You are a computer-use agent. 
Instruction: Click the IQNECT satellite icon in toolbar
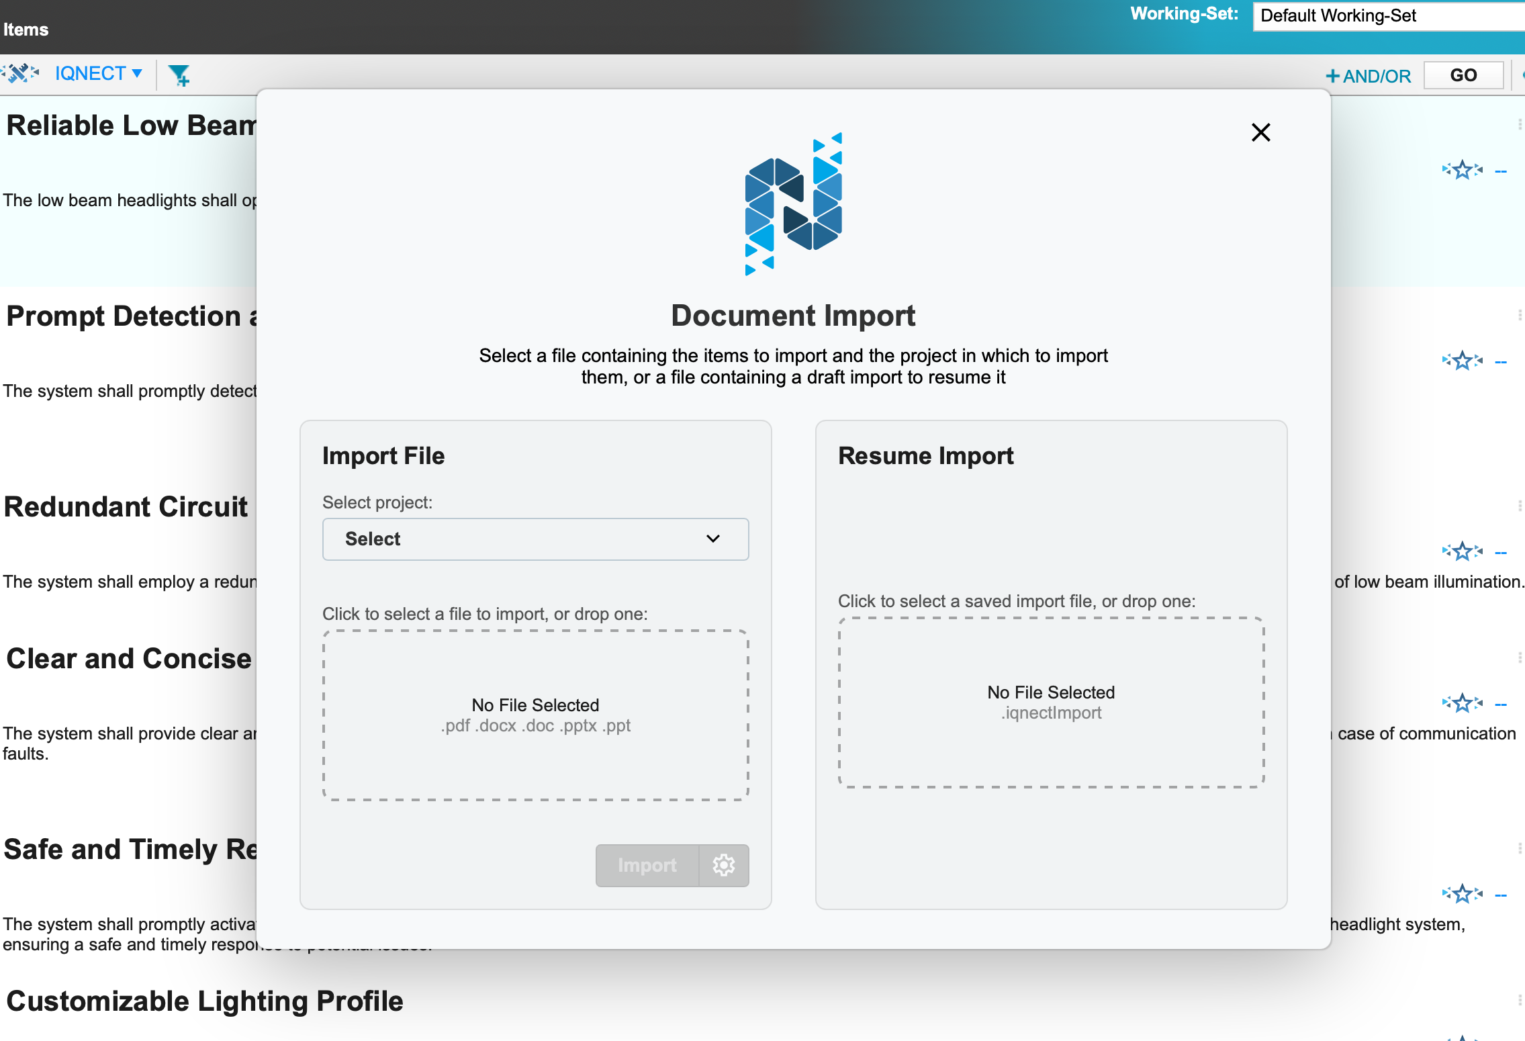pyautogui.click(x=20, y=73)
